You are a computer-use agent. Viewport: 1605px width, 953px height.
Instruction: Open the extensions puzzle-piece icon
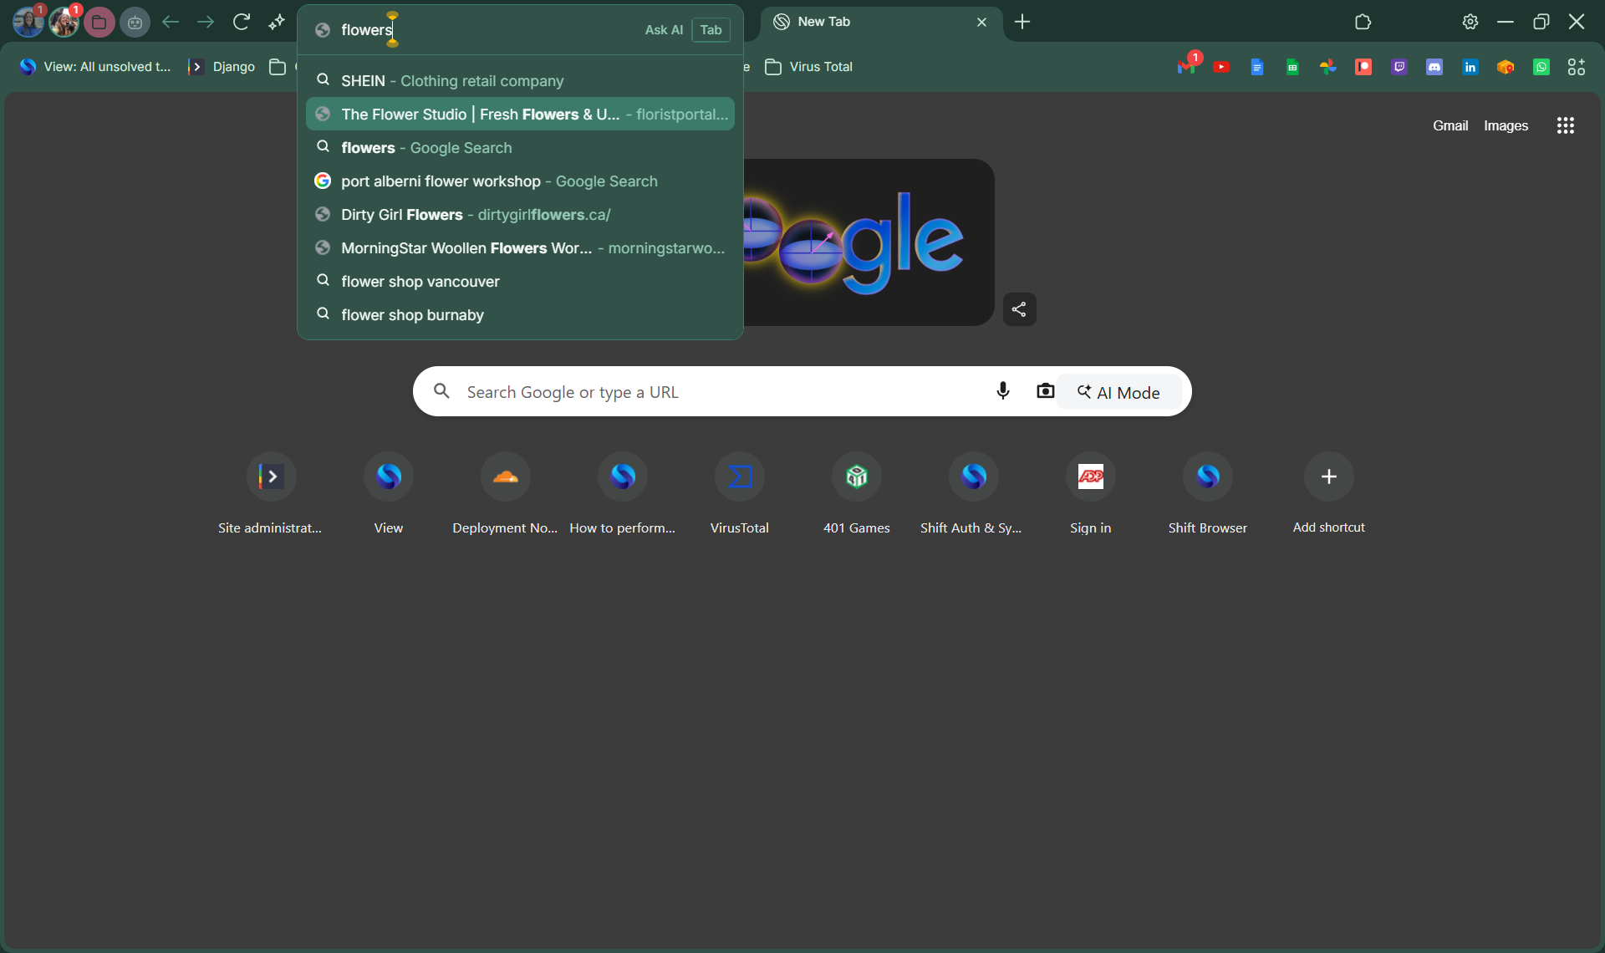[1363, 22]
